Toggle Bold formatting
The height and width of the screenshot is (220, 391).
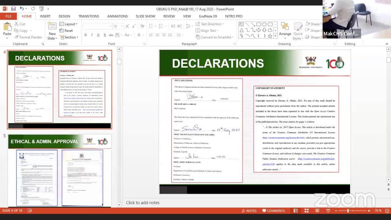click(x=86, y=35)
